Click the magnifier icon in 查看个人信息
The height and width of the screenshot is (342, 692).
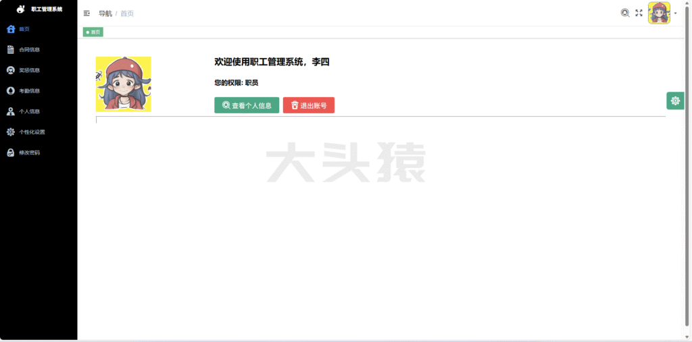coord(226,105)
